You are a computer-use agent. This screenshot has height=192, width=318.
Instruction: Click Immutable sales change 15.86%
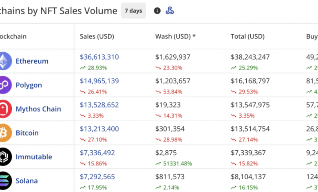point(93,164)
